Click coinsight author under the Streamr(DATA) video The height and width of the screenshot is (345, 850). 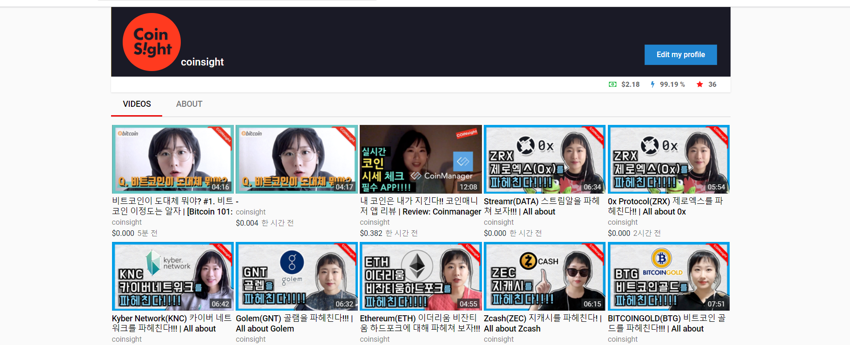(x=499, y=222)
